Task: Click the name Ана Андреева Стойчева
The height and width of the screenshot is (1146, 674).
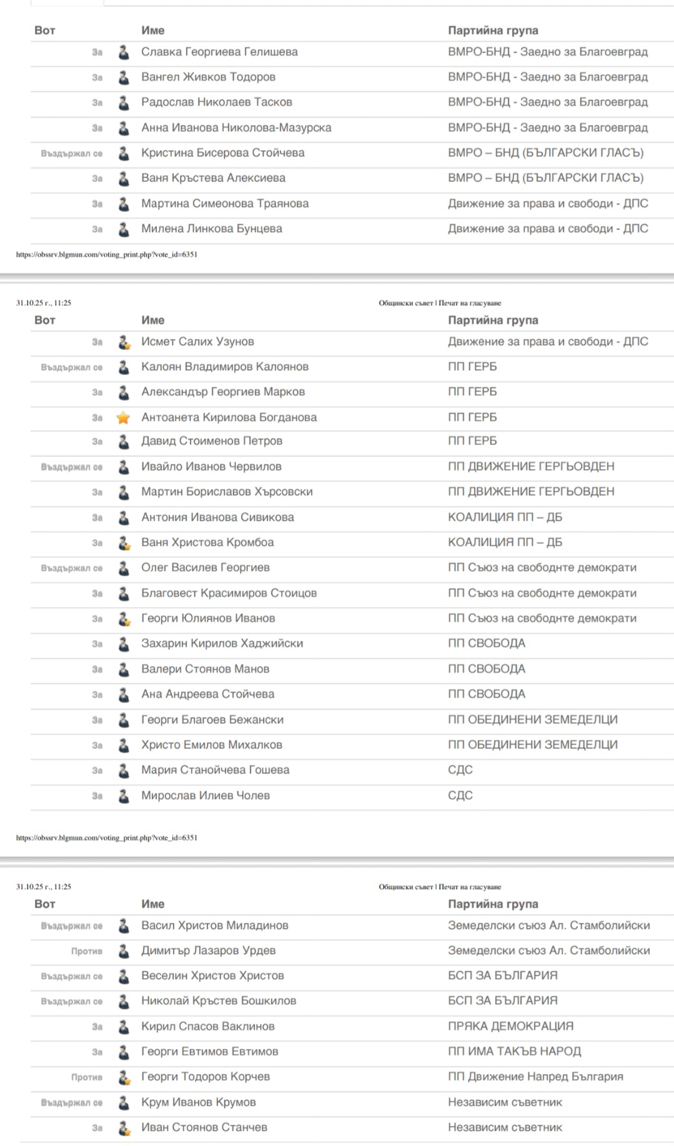Action: (x=207, y=694)
